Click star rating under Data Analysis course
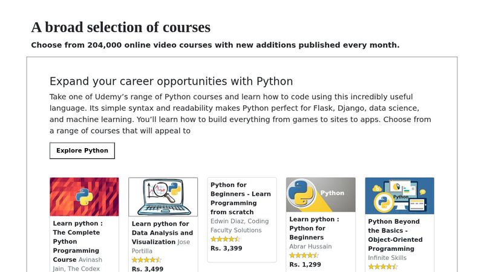484x272 pixels. coord(146,260)
